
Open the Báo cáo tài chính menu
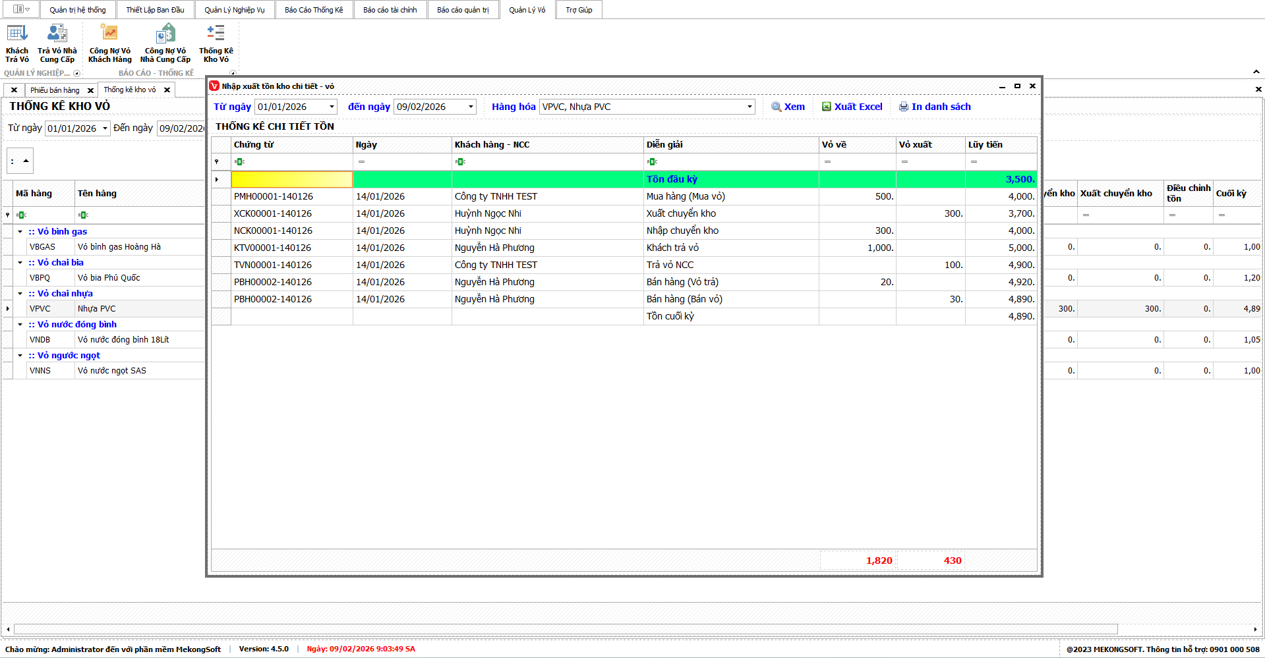(x=390, y=10)
